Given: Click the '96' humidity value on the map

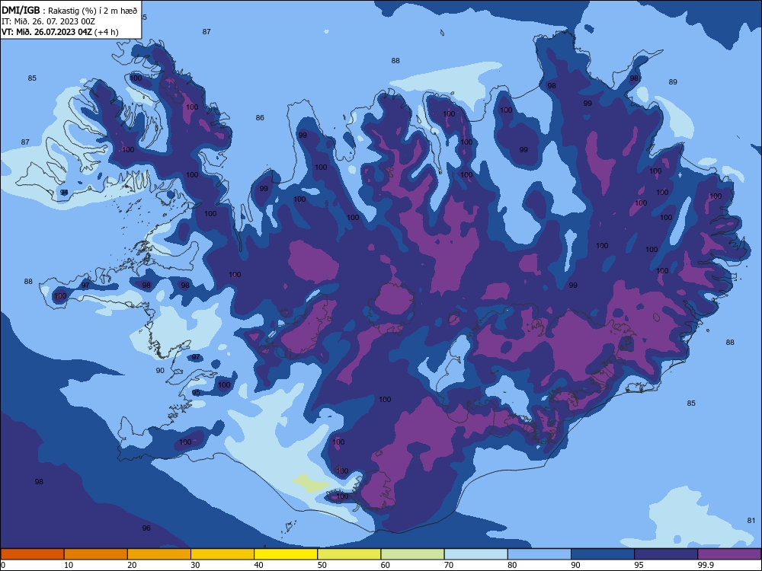Looking at the screenshot, I should point(146,528).
